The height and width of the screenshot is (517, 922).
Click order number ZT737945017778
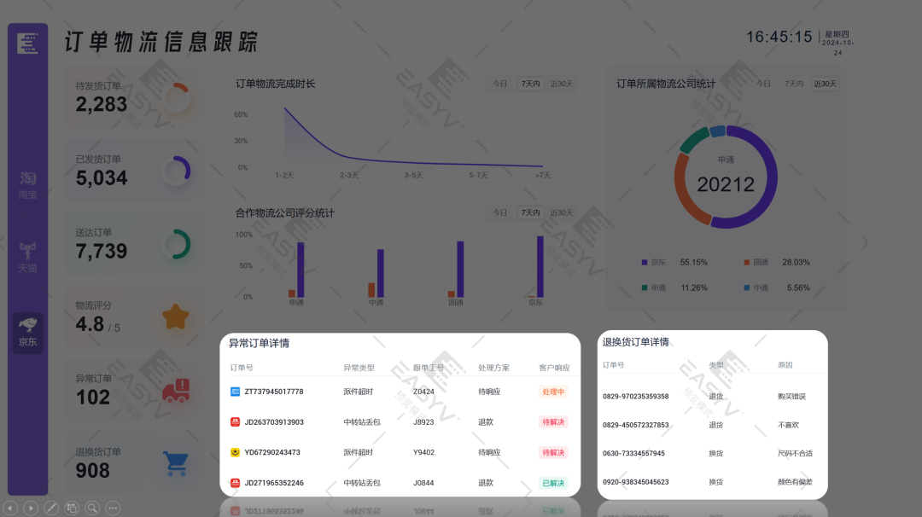274,392
